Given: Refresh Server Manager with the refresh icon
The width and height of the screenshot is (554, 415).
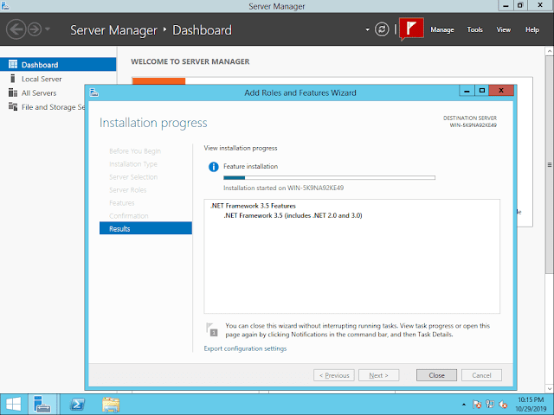Looking at the screenshot, I should [x=382, y=29].
